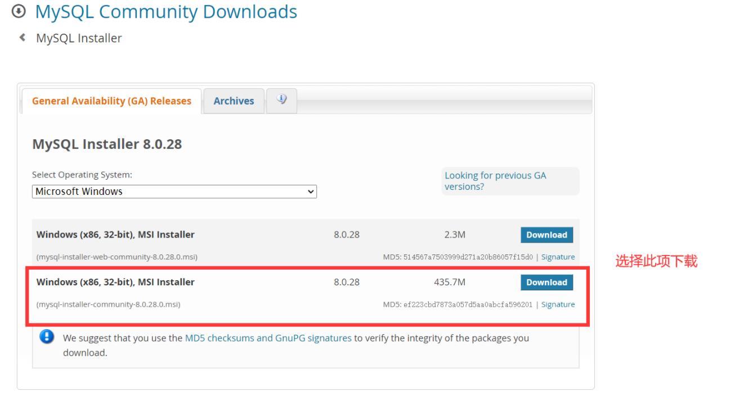Click the Select Operating System label
This screenshot has height=410, width=753.
(x=82, y=175)
